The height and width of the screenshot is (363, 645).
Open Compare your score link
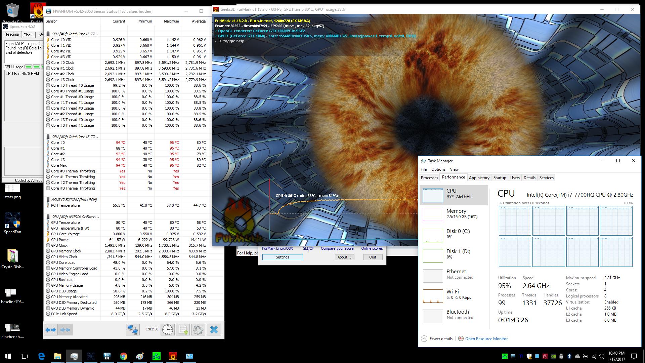pyautogui.click(x=337, y=248)
